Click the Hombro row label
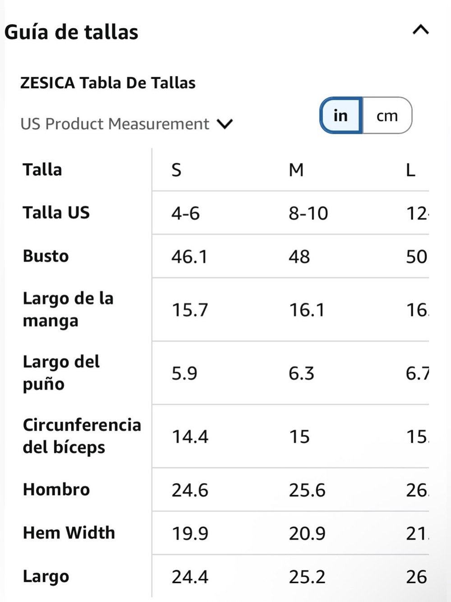The image size is (451, 602). (56, 490)
